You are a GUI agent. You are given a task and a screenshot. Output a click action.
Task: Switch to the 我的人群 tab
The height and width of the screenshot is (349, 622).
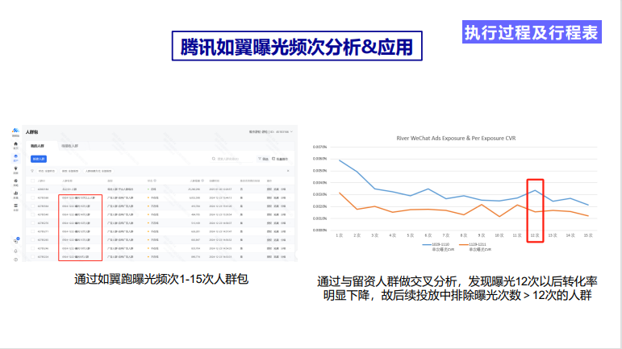click(37, 146)
